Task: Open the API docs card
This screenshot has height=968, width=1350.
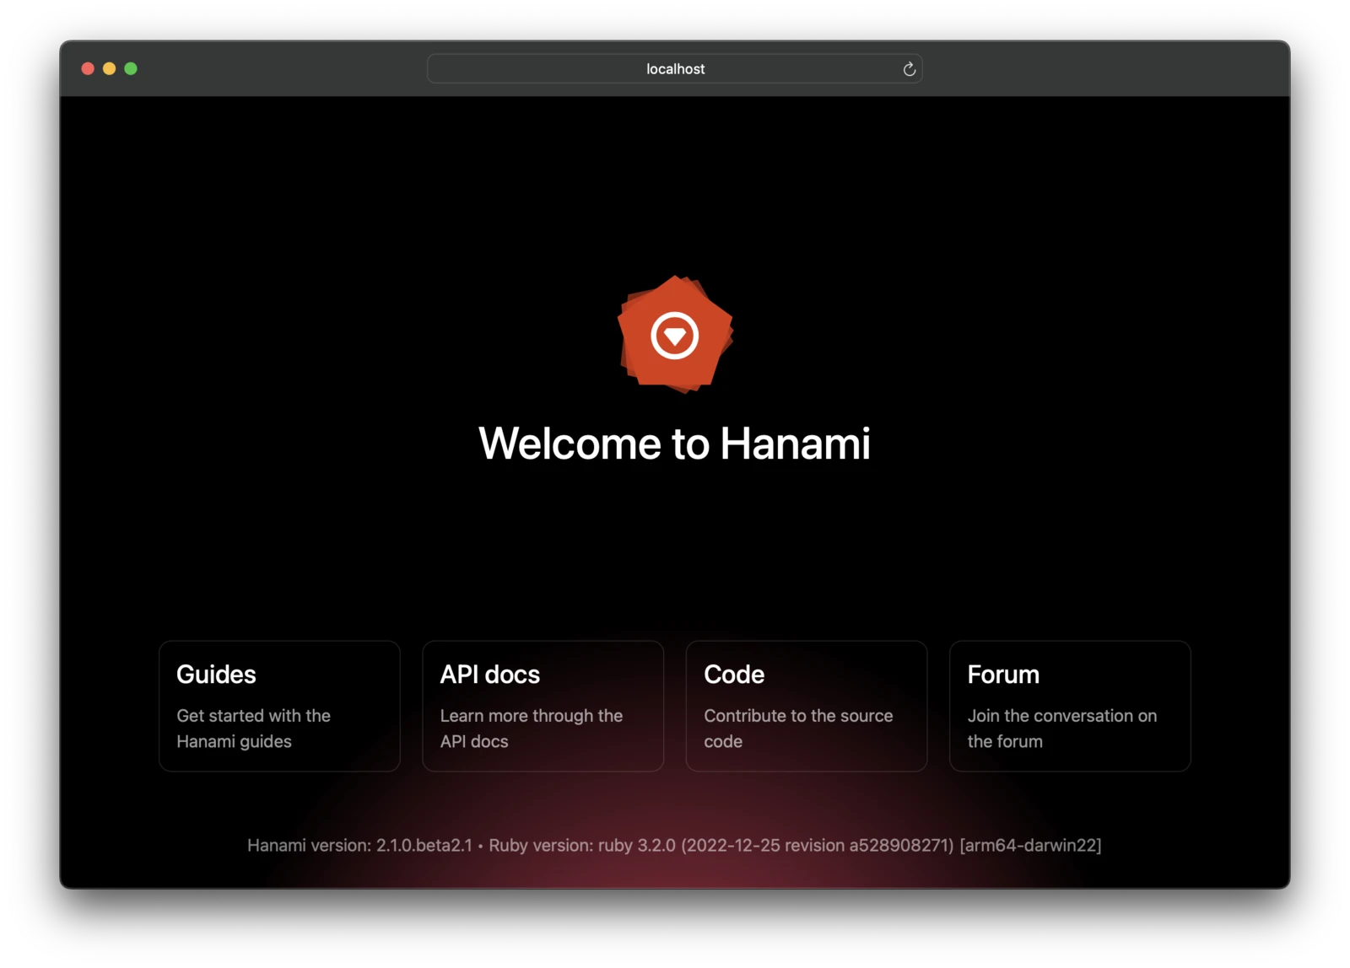Action: (543, 706)
